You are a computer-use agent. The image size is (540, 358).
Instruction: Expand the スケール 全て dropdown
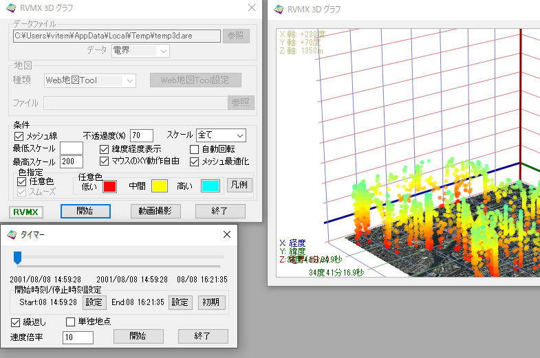pyautogui.click(x=220, y=135)
